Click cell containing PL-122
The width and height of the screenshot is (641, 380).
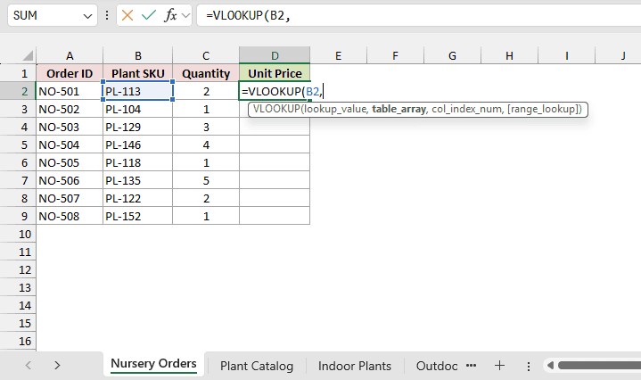point(138,198)
